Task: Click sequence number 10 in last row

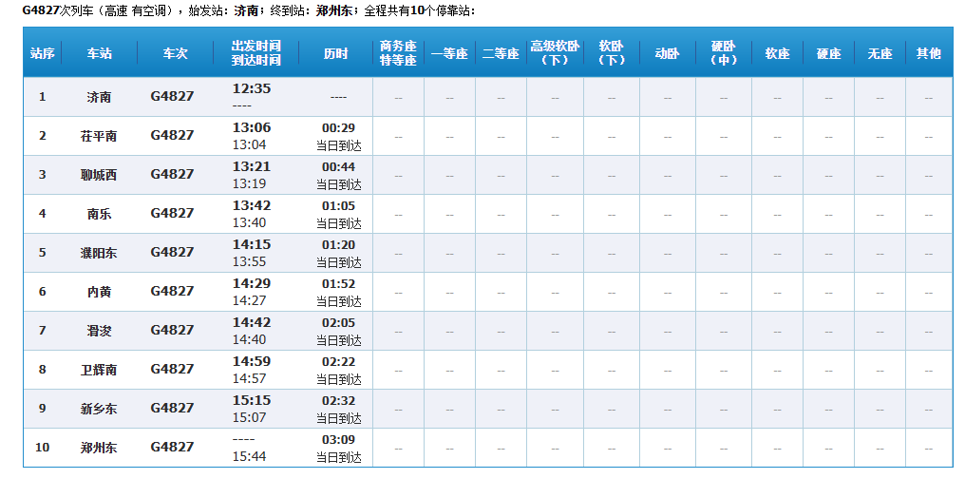Action: (43, 447)
